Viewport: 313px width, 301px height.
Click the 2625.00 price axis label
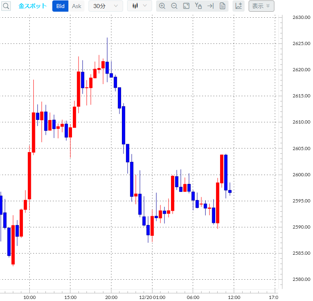(x=301, y=43)
